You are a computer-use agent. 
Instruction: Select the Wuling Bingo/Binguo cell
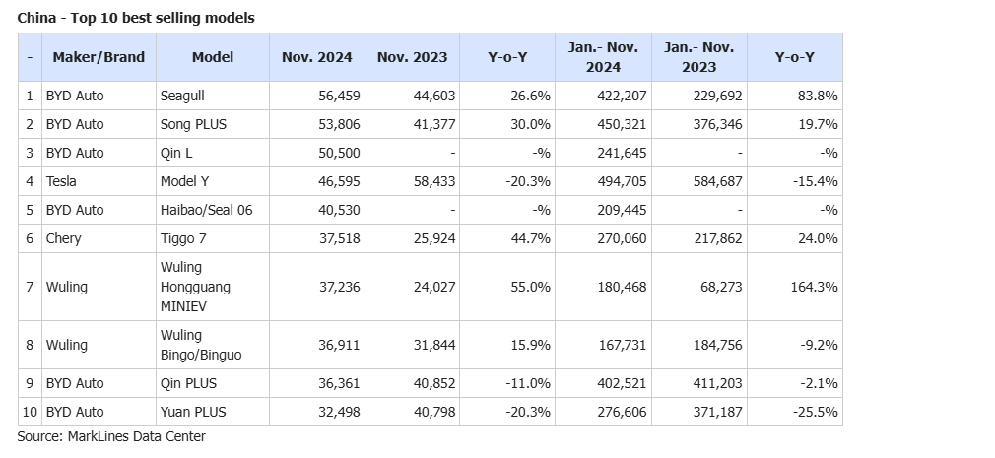click(200, 345)
